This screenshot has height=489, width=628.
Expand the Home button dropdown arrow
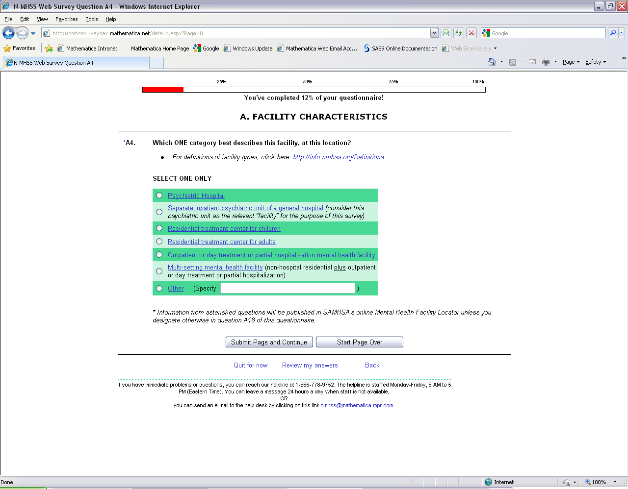pos(501,62)
